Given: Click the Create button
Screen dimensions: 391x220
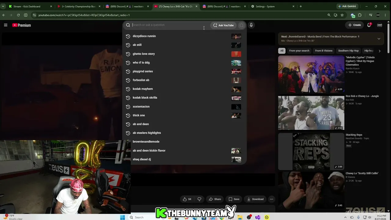Looking at the screenshot, I should (x=355, y=25).
